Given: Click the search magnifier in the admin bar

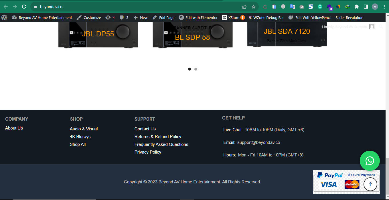Looking at the screenshot, I should click(381, 27).
